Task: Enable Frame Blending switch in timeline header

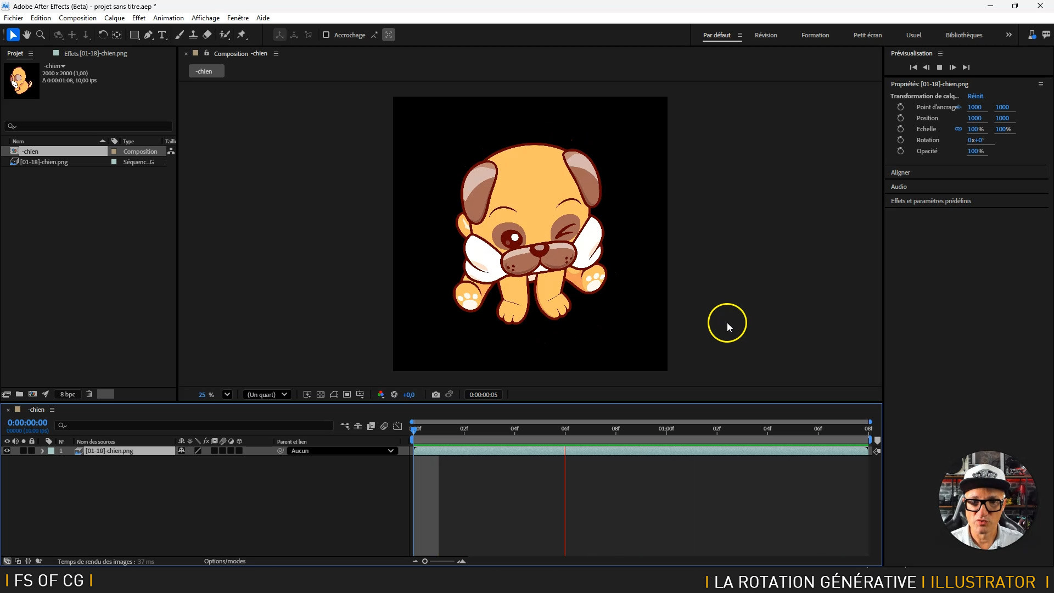Action: [x=371, y=426]
